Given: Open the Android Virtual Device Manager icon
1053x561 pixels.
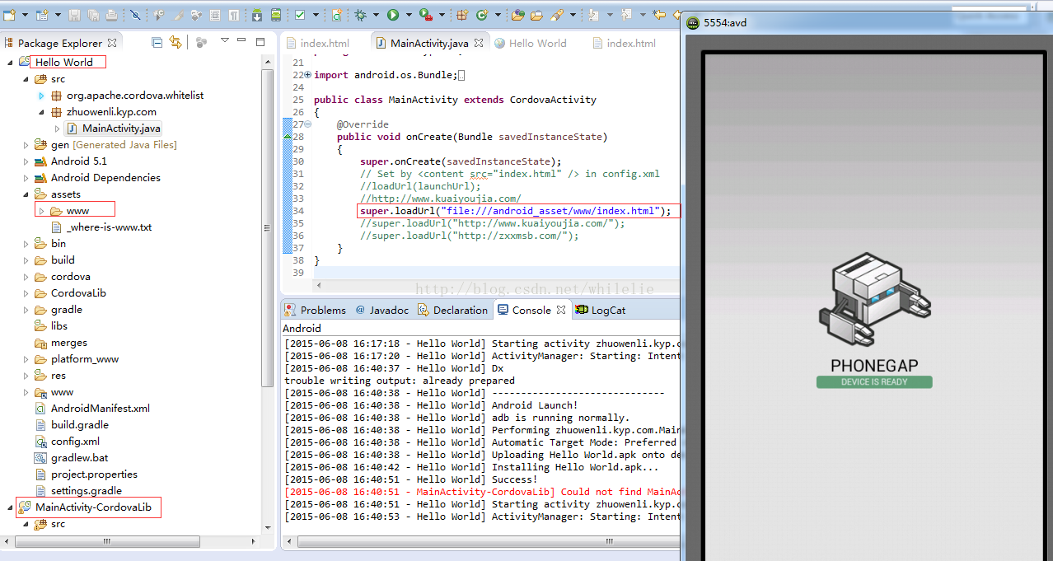Looking at the screenshot, I should click(x=275, y=15).
